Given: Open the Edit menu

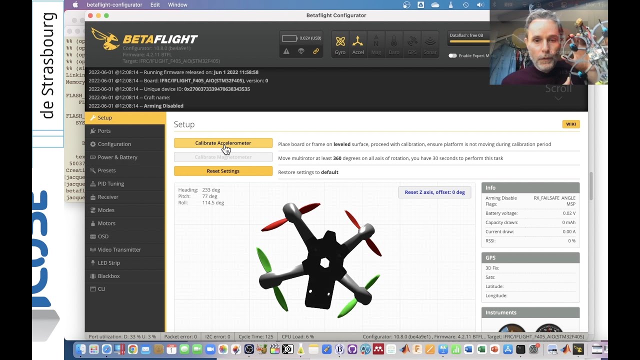Looking at the screenshot, I should pos(155,5).
